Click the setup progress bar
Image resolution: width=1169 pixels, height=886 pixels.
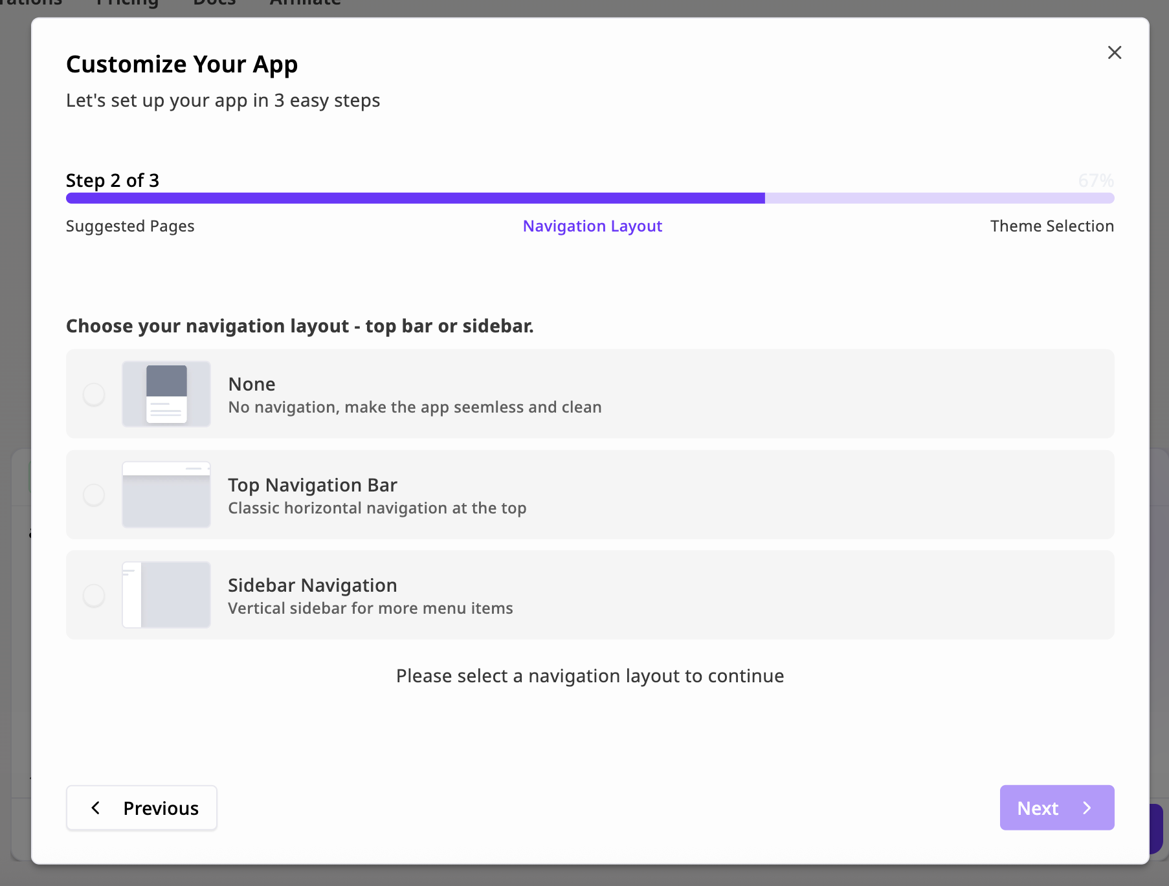[589, 199]
